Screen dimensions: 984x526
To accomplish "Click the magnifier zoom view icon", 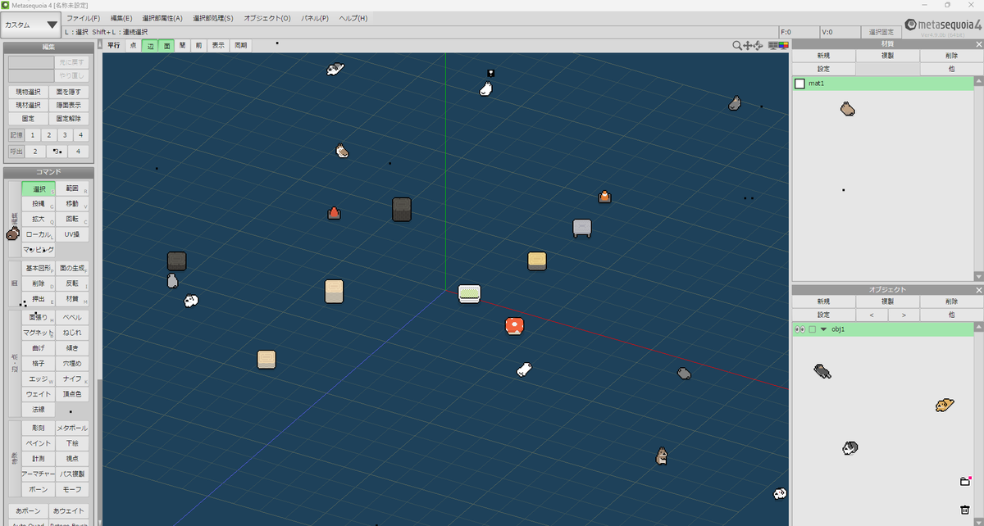I will 737,46.
